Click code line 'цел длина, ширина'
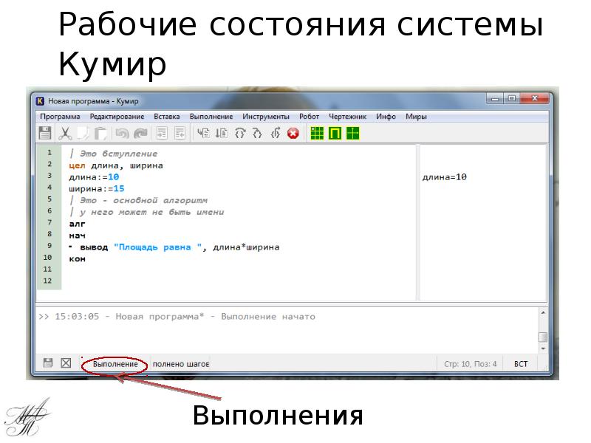 click(116, 165)
